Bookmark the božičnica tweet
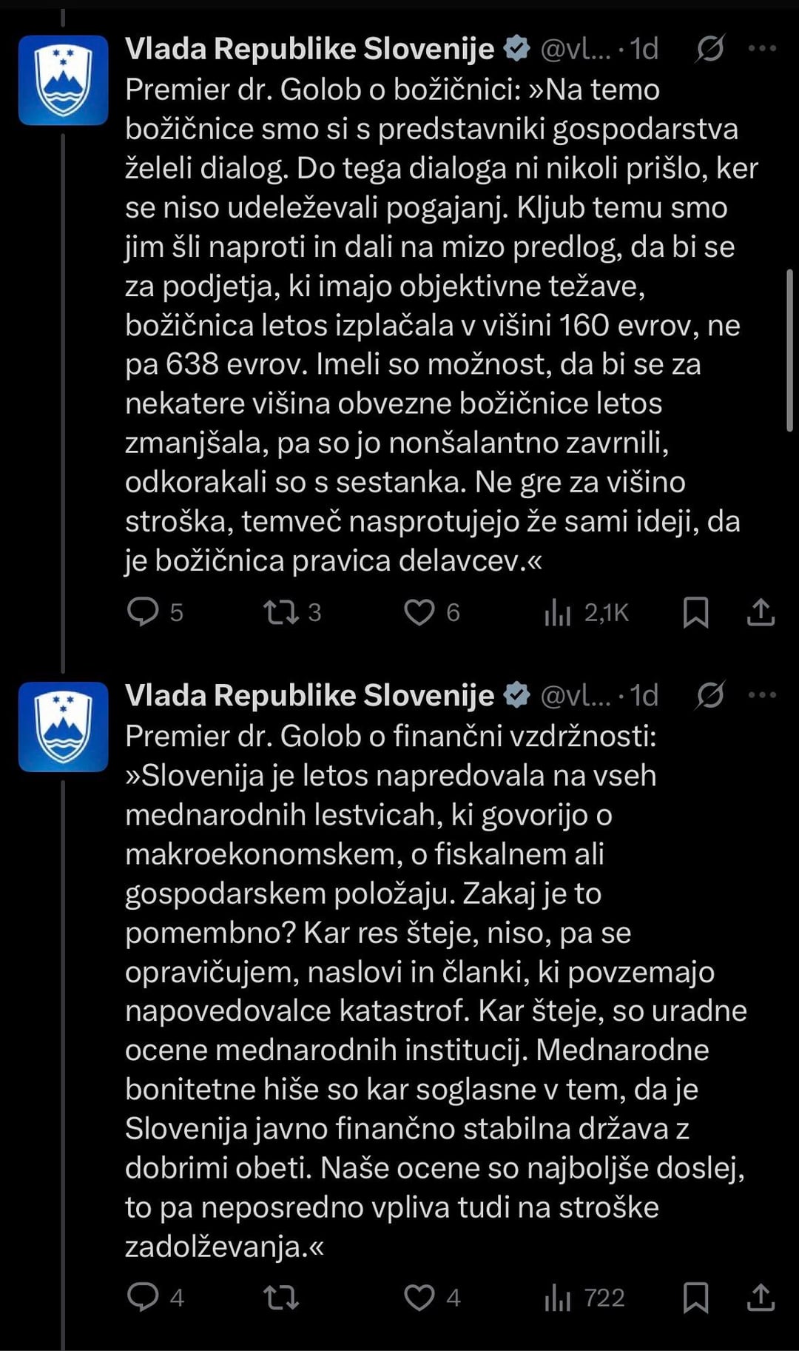This screenshot has width=799, height=1351. tap(695, 612)
